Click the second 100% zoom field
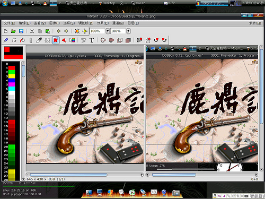 click(x=118, y=31)
